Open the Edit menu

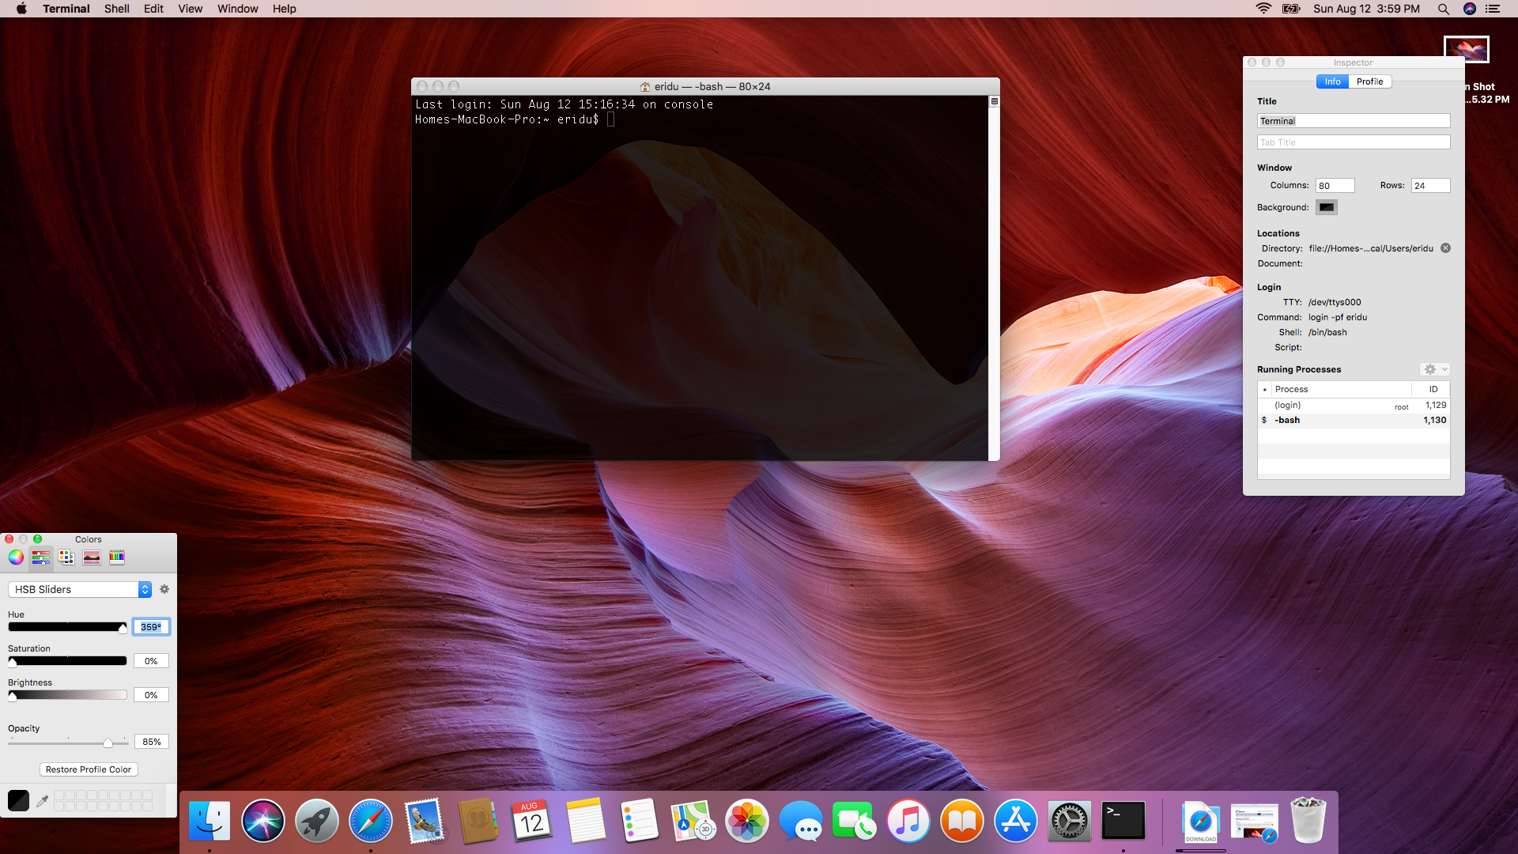click(153, 9)
